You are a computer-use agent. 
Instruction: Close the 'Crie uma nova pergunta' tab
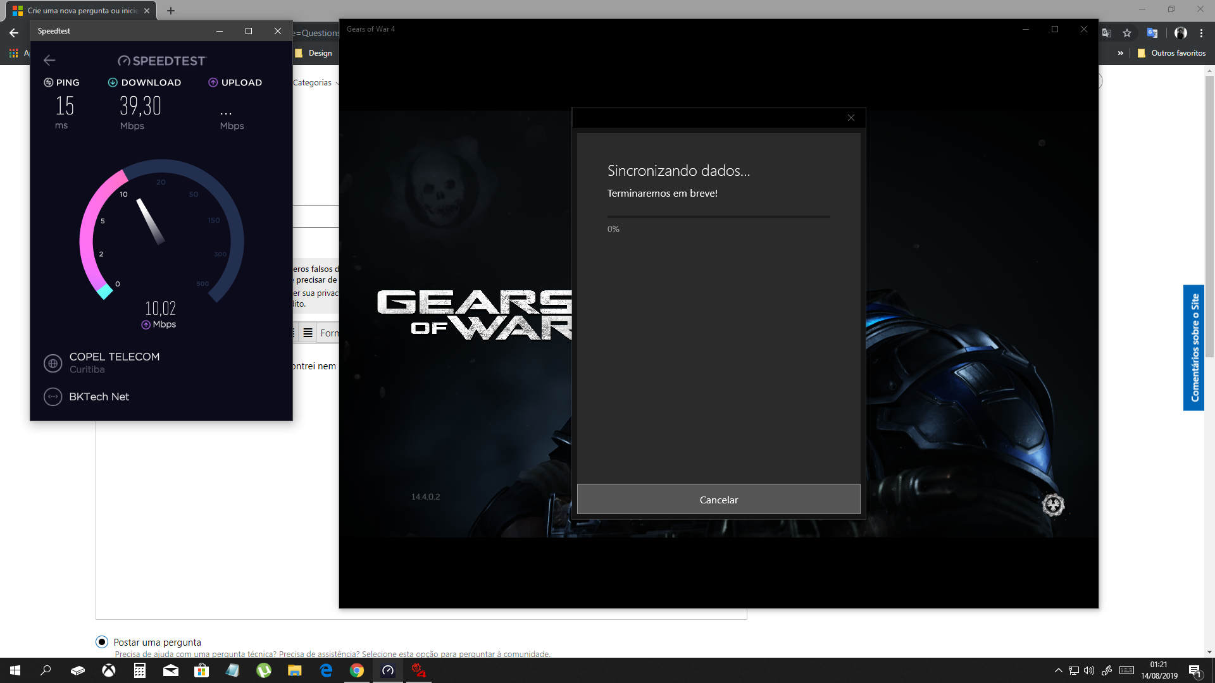[147, 11]
